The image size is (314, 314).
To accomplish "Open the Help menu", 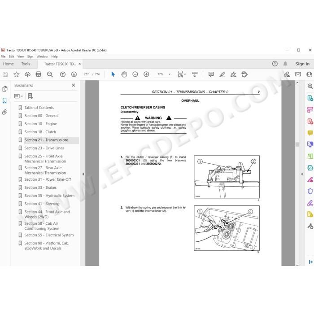I will tap(54, 57).
